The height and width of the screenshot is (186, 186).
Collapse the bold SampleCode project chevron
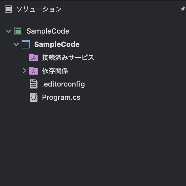click(16, 45)
